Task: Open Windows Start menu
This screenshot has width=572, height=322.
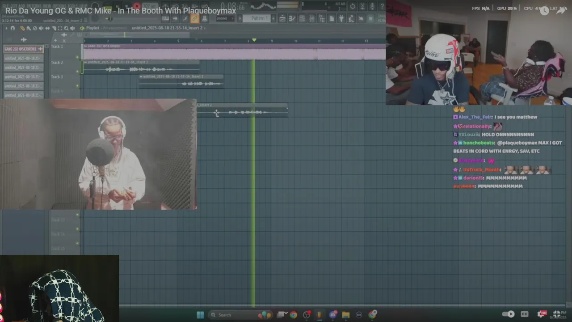Action: [x=200, y=315]
